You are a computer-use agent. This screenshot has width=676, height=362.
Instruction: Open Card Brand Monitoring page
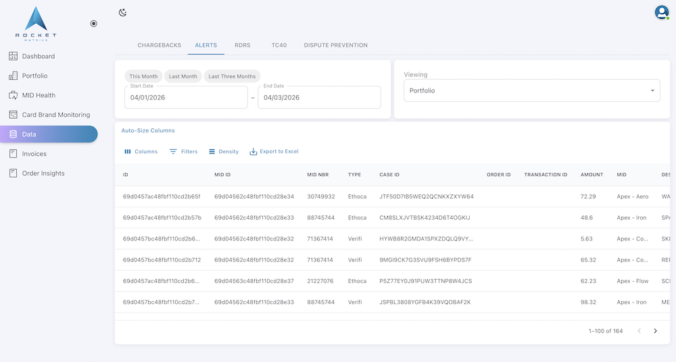[55, 115]
